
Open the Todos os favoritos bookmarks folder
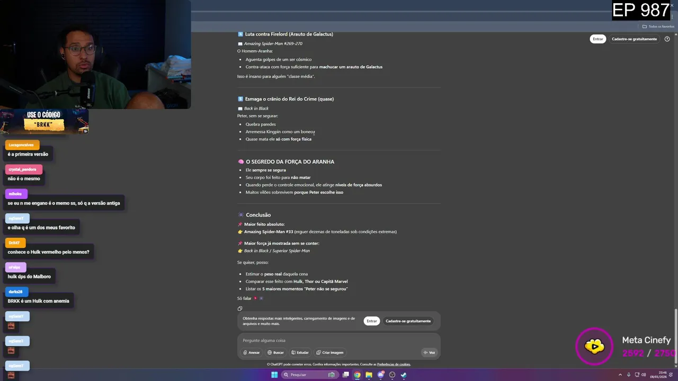658,26
